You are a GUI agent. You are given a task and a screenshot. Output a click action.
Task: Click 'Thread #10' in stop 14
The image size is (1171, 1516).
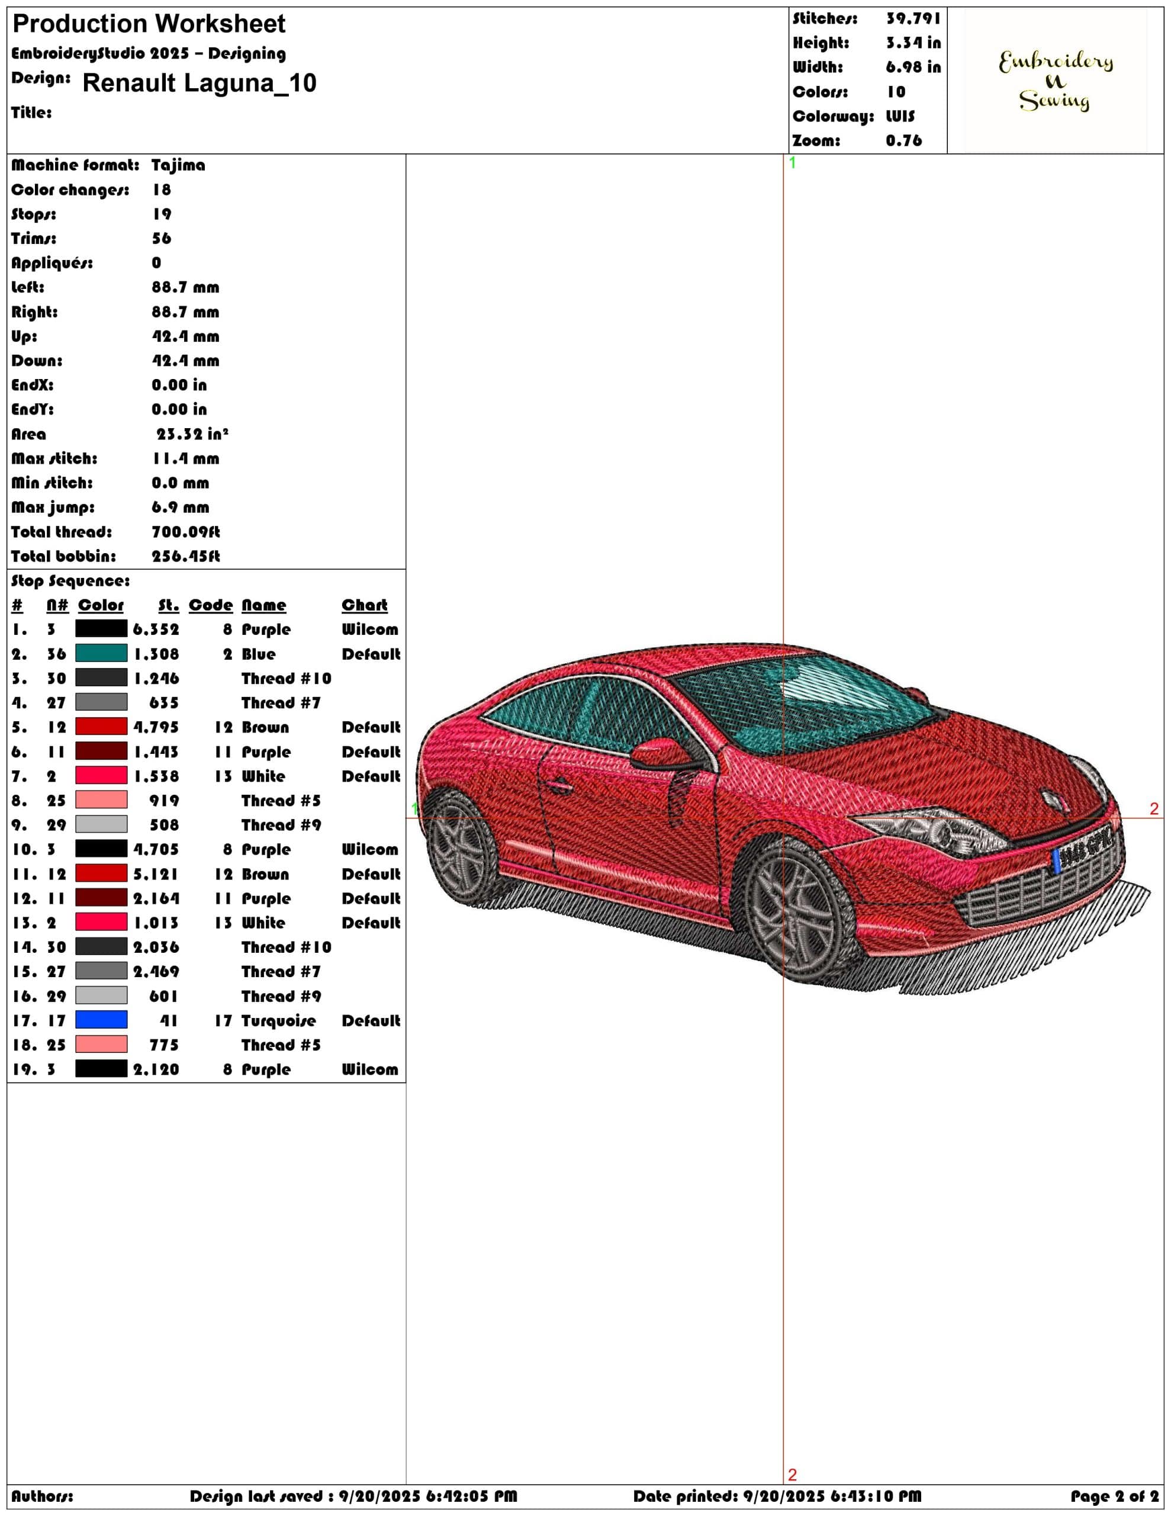tap(287, 947)
